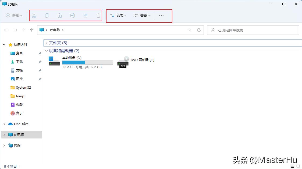
Task: Go back with the left arrow
Action: (6, 30)
